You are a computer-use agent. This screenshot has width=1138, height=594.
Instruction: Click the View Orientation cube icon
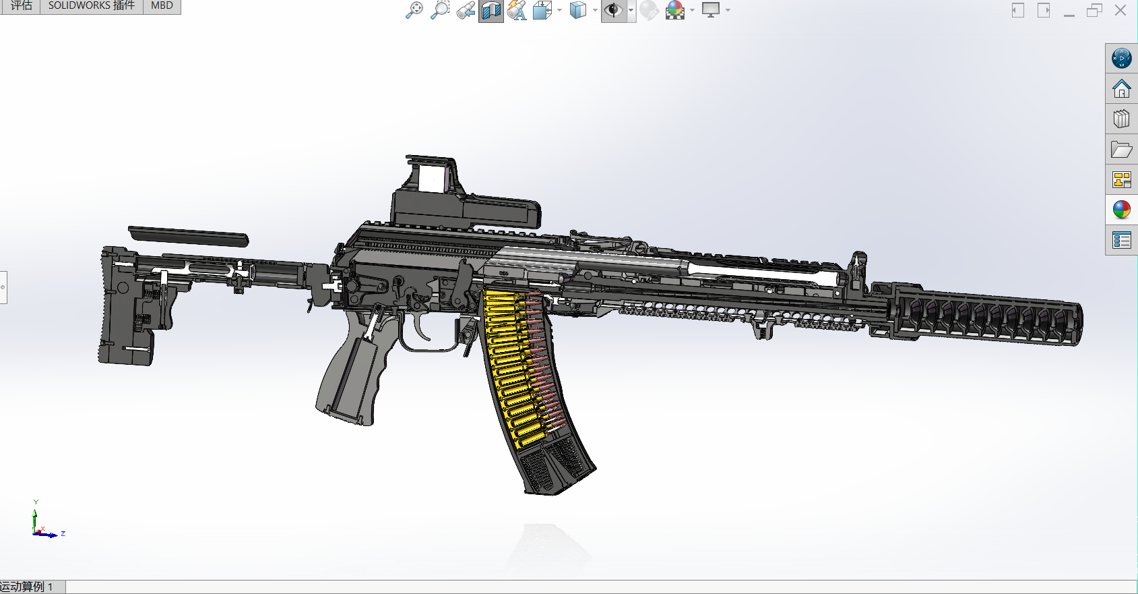542,10
